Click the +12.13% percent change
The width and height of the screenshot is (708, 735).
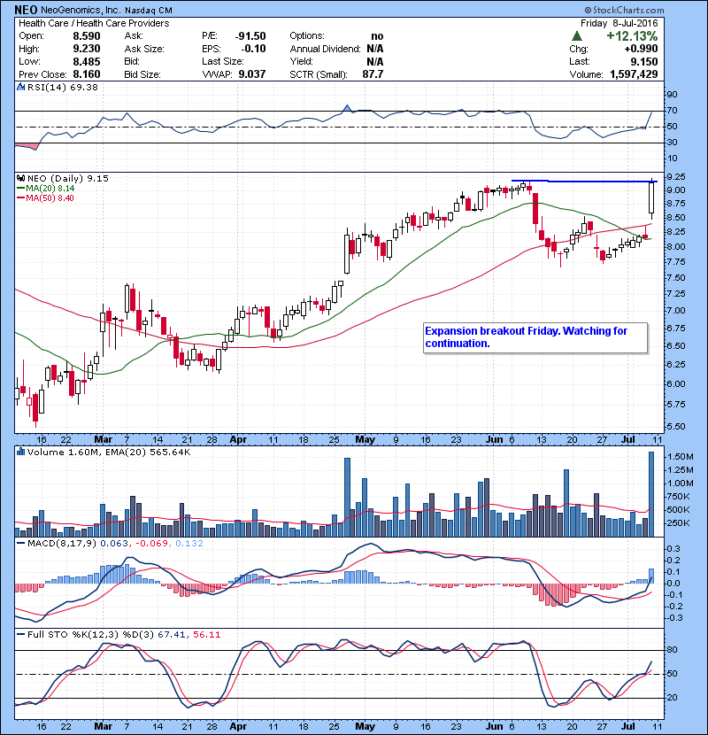632,36
